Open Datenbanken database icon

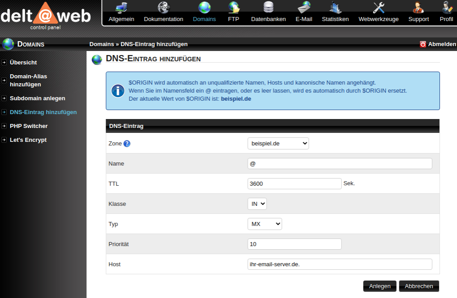pyautogui.click(x=268, y=8)
